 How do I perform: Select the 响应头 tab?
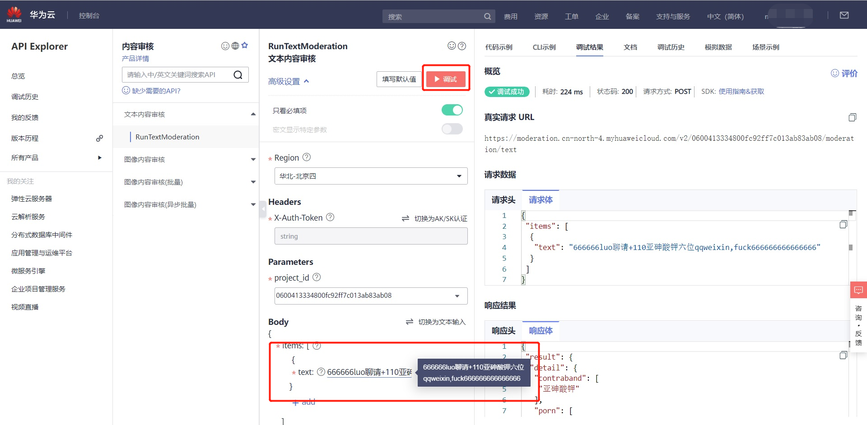503,331
